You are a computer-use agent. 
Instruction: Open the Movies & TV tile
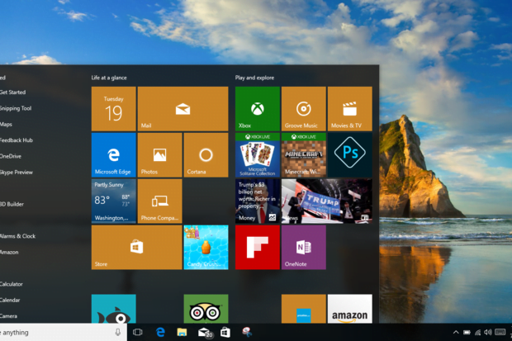[x=349, y=109]
